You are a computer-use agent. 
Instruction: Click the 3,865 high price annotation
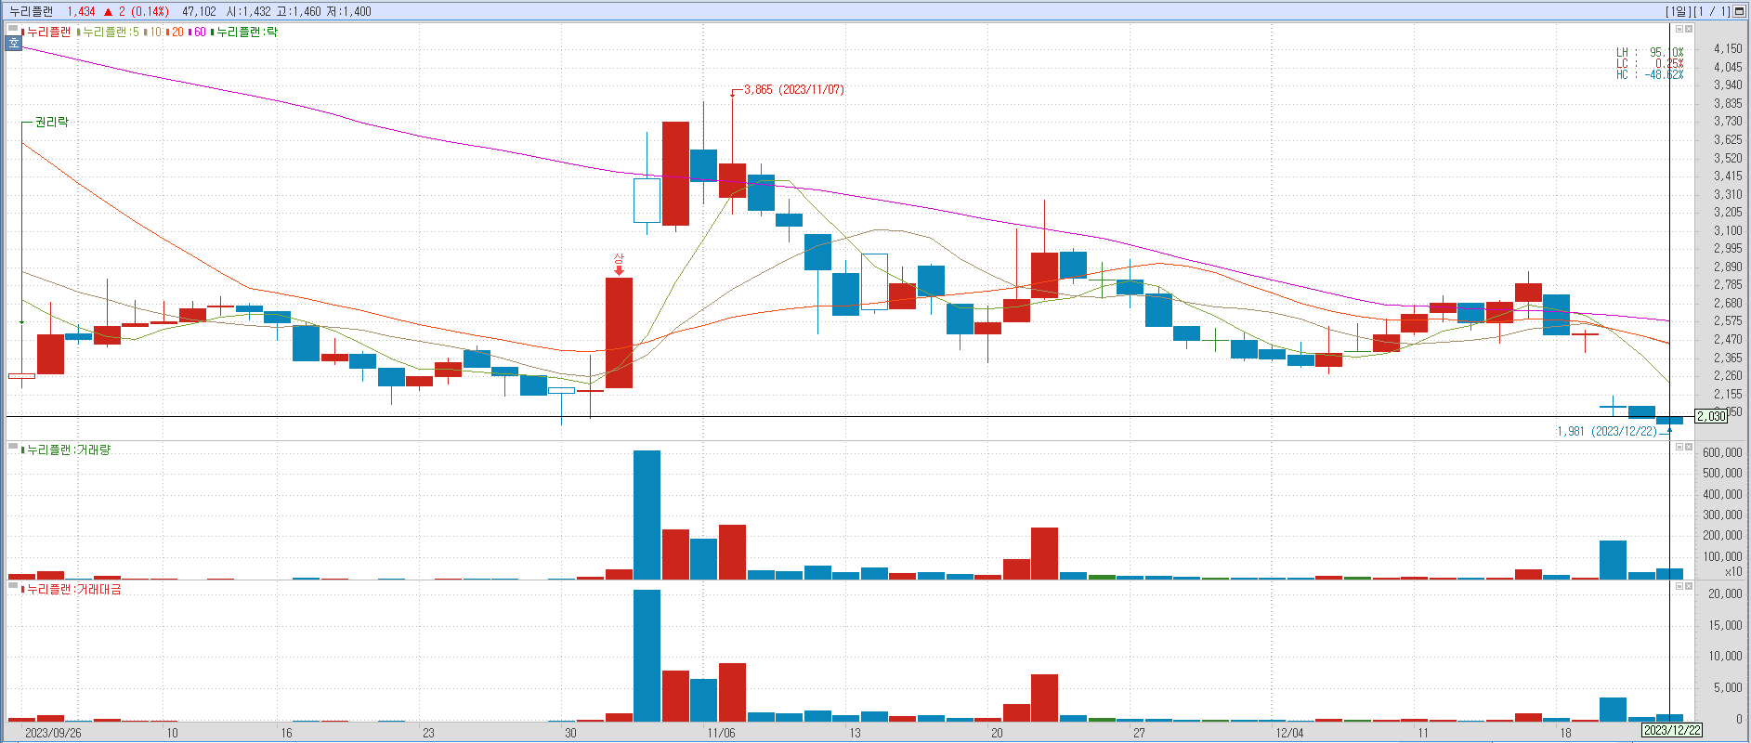click(792, 90)
